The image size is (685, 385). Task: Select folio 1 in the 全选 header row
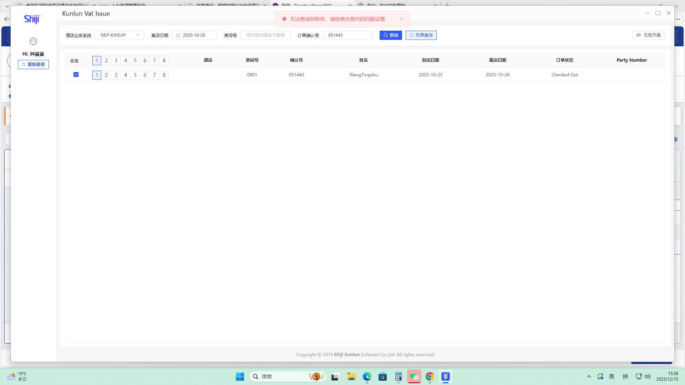point(97,61)
